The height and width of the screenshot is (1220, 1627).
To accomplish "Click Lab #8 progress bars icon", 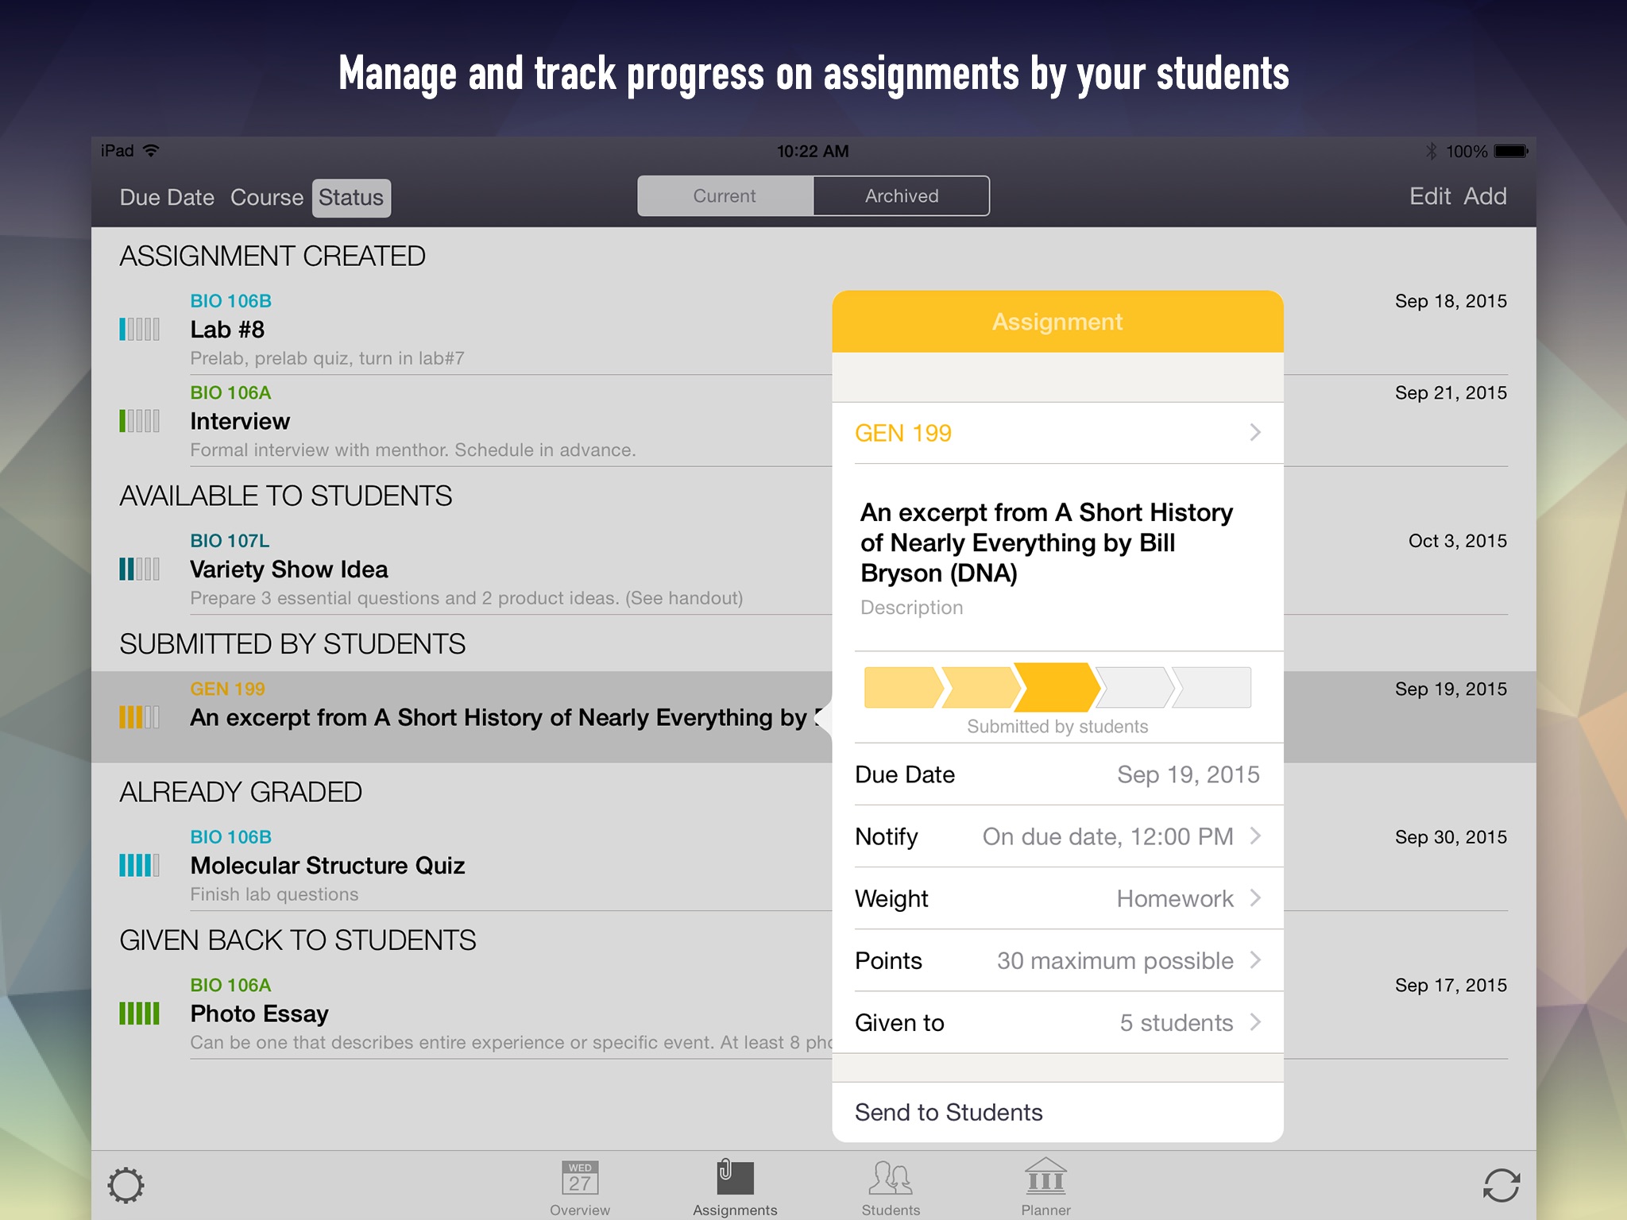I will tap(139, 329).
